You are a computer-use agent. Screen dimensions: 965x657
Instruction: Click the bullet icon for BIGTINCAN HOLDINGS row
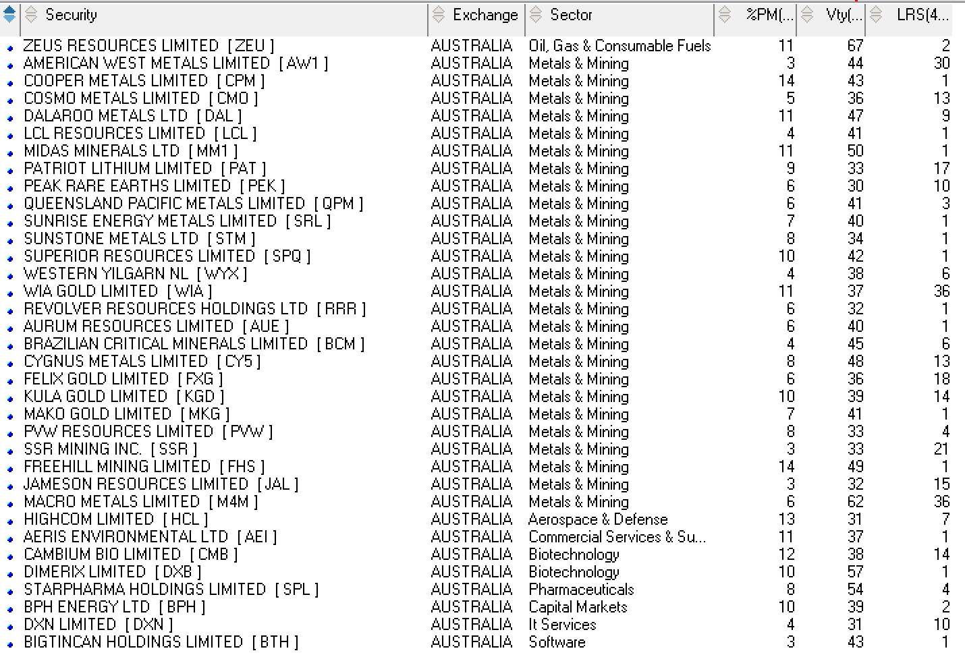point(10,645)
